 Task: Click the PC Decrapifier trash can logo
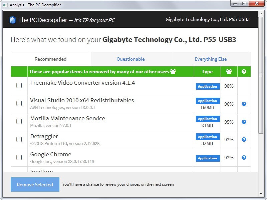tap(13, 20)
